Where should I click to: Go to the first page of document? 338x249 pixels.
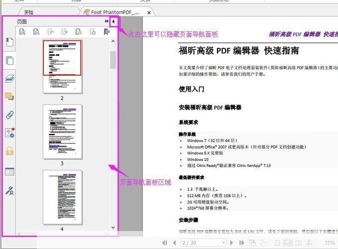point(164,243)
